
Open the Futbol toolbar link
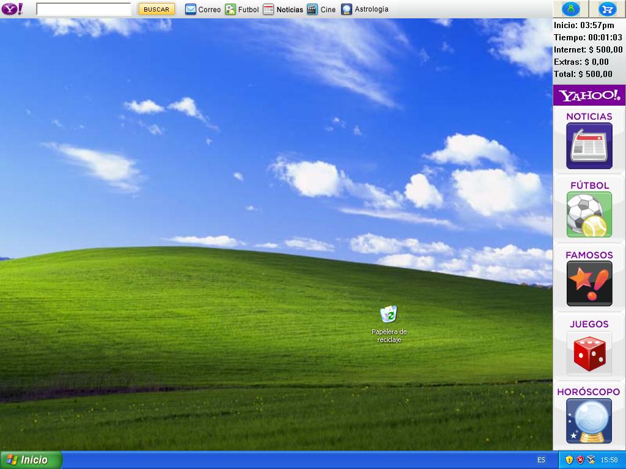[248, 10]
